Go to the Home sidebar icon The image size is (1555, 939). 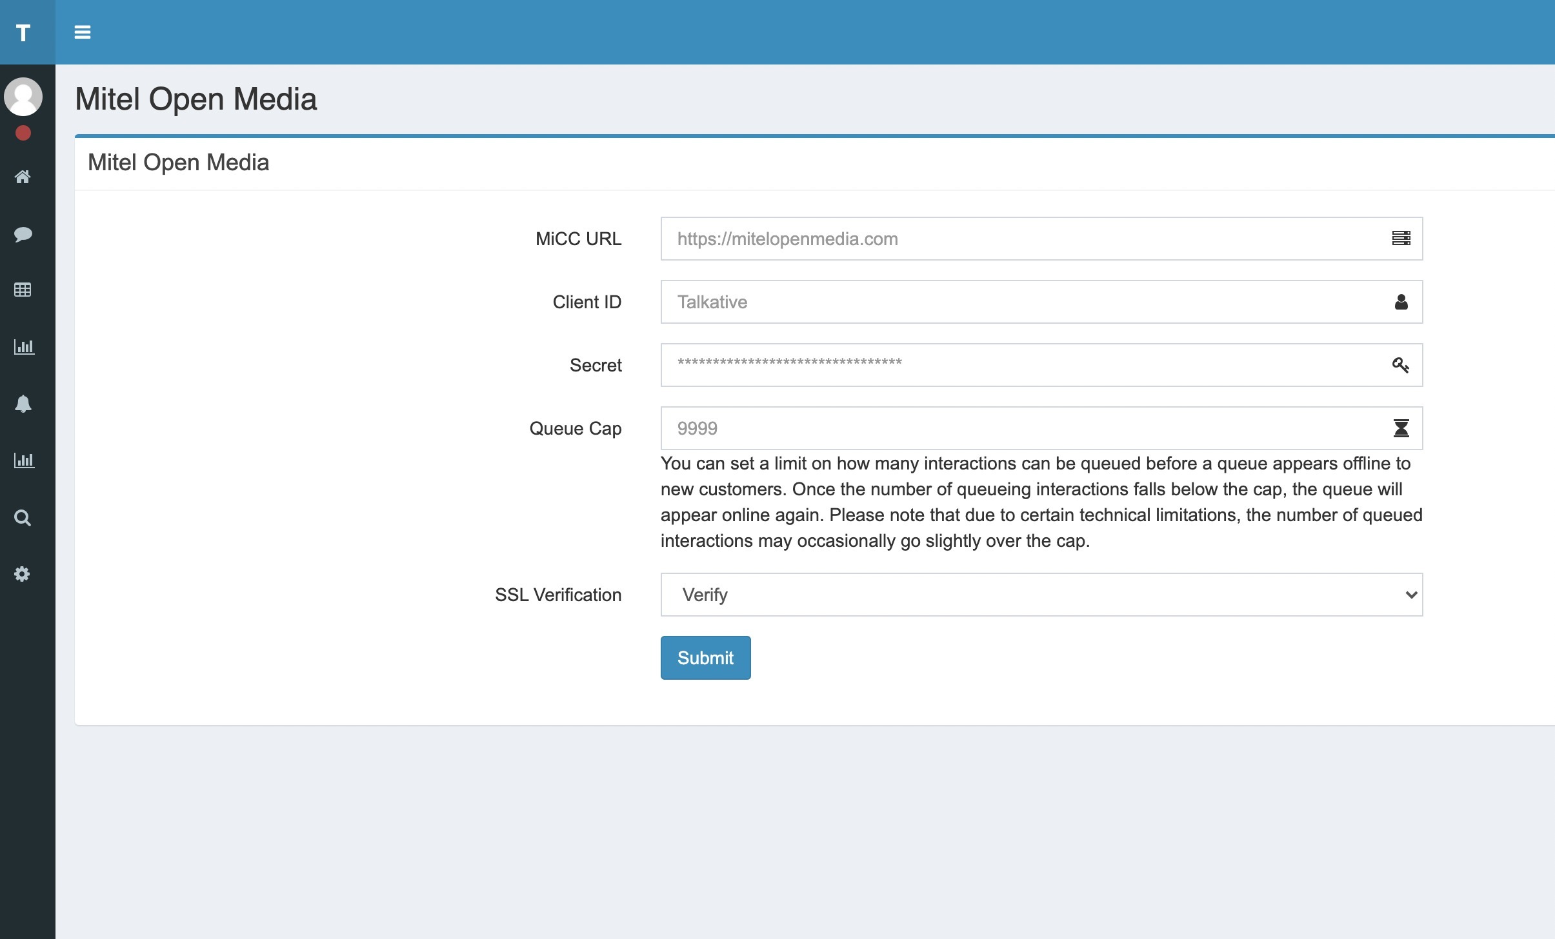pos(23,177)
